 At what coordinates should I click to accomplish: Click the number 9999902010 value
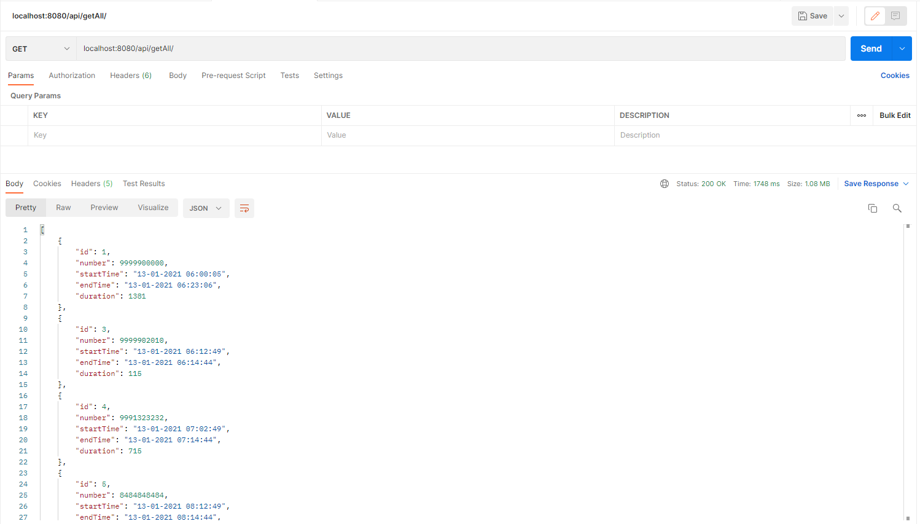pyautogui.click(x=142, y=340)
